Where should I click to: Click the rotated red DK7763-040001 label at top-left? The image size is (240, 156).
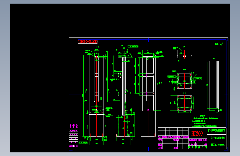click(88, 41)
